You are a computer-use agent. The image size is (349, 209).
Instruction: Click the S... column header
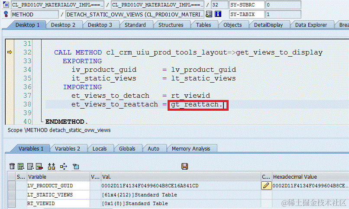click(x=21, y=177)
